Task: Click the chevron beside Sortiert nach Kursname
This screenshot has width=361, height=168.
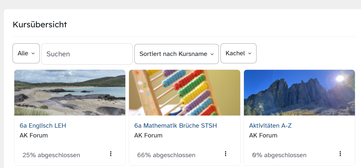Action: [212, 54]
